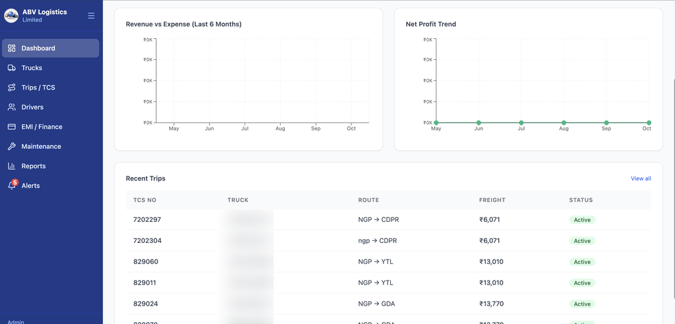This screenshot has width=675, height=324.
Task: Click the Active status badge for TCS 829060
Action: [582, 261]
